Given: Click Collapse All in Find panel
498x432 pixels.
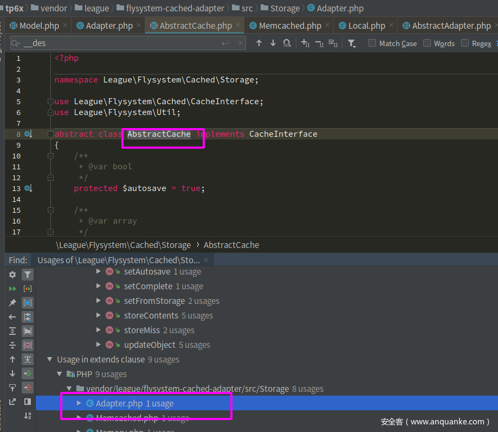Looking at the screenshot, I should (12, 345).
